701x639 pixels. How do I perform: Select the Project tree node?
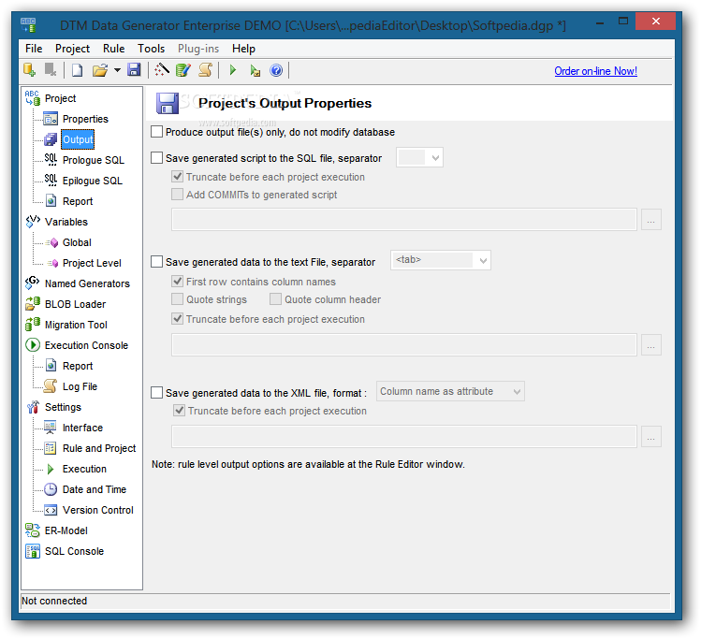tap(60, 98)
